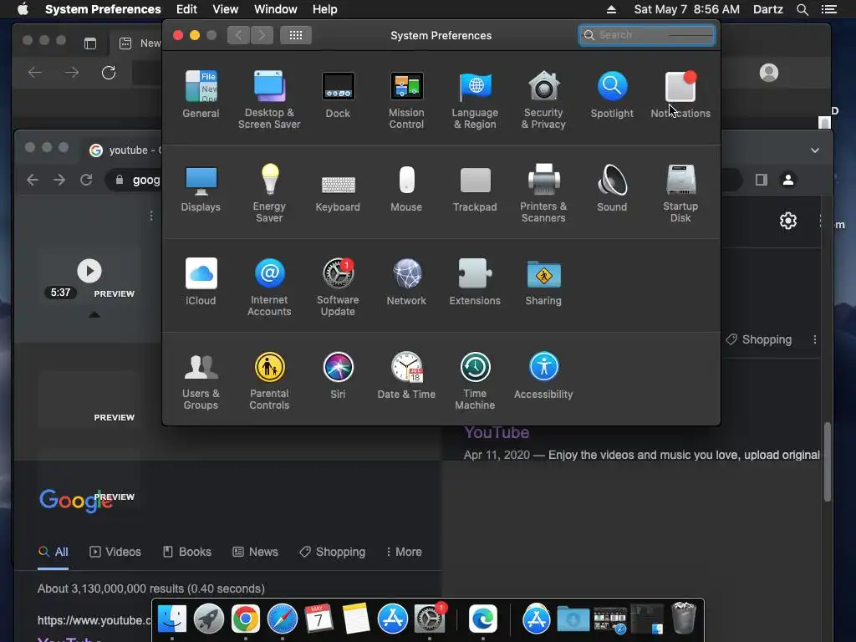Open the General preferences pane

(x=201, y=94)
